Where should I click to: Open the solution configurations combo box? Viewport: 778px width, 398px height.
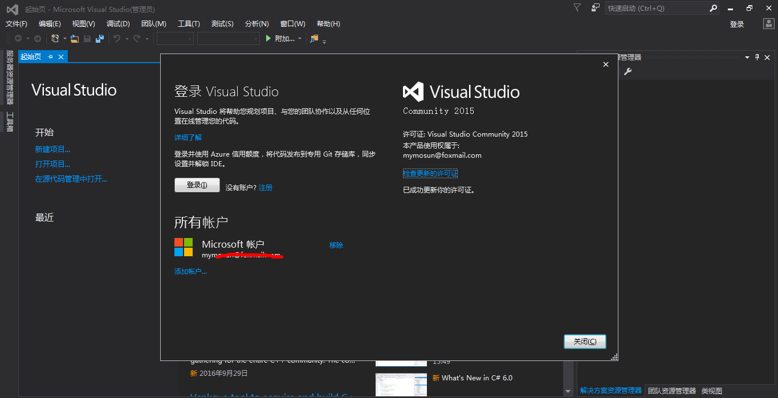pyautogui.click(x=175, y=39)
